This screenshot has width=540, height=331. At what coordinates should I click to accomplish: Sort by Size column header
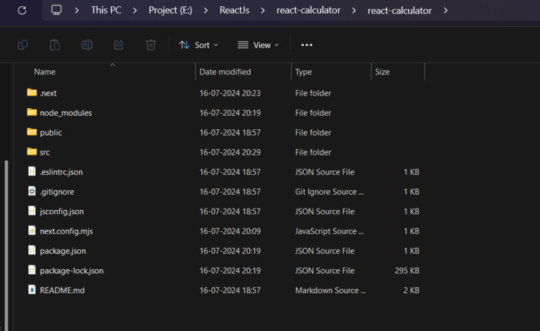click(x=382, y=72)
